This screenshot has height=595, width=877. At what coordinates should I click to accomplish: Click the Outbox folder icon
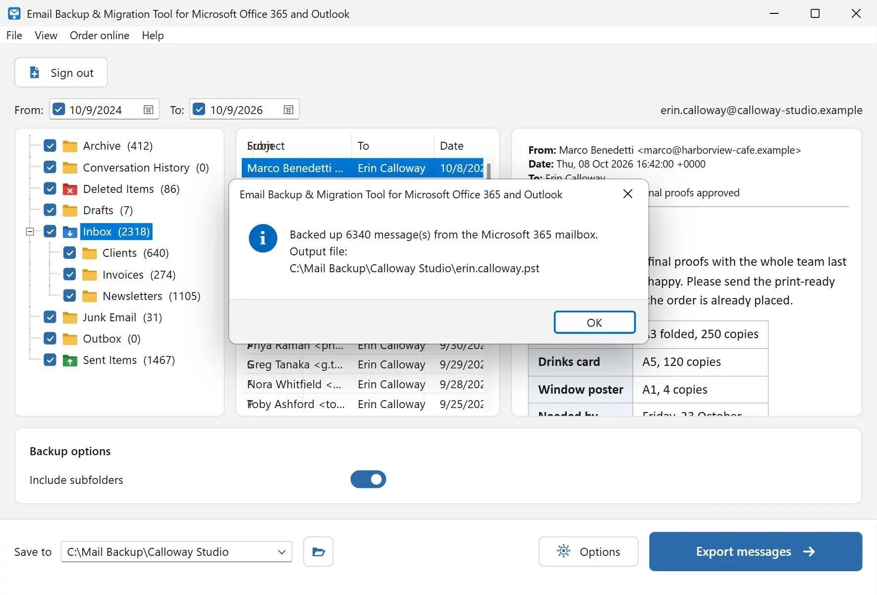(x=70, y=339)
